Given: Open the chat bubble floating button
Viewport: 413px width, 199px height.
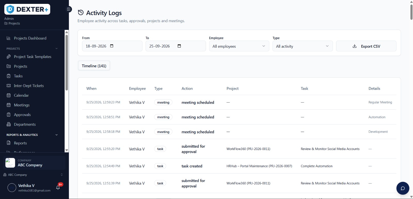Looking at the screenshot, I should 403,188.
